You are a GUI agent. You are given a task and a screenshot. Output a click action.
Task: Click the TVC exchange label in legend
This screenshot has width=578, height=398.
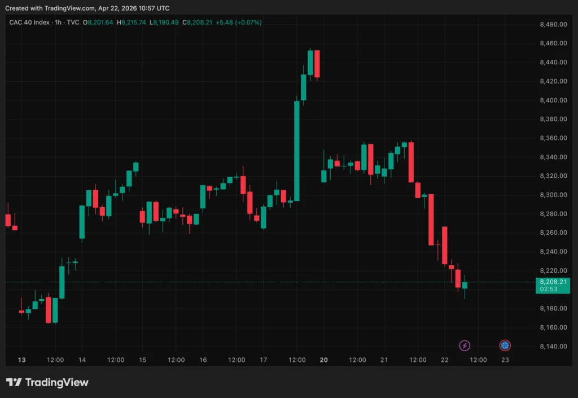coord(73,23)
